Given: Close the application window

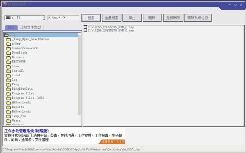Looking at the screenshot, I should click(241, 4).
